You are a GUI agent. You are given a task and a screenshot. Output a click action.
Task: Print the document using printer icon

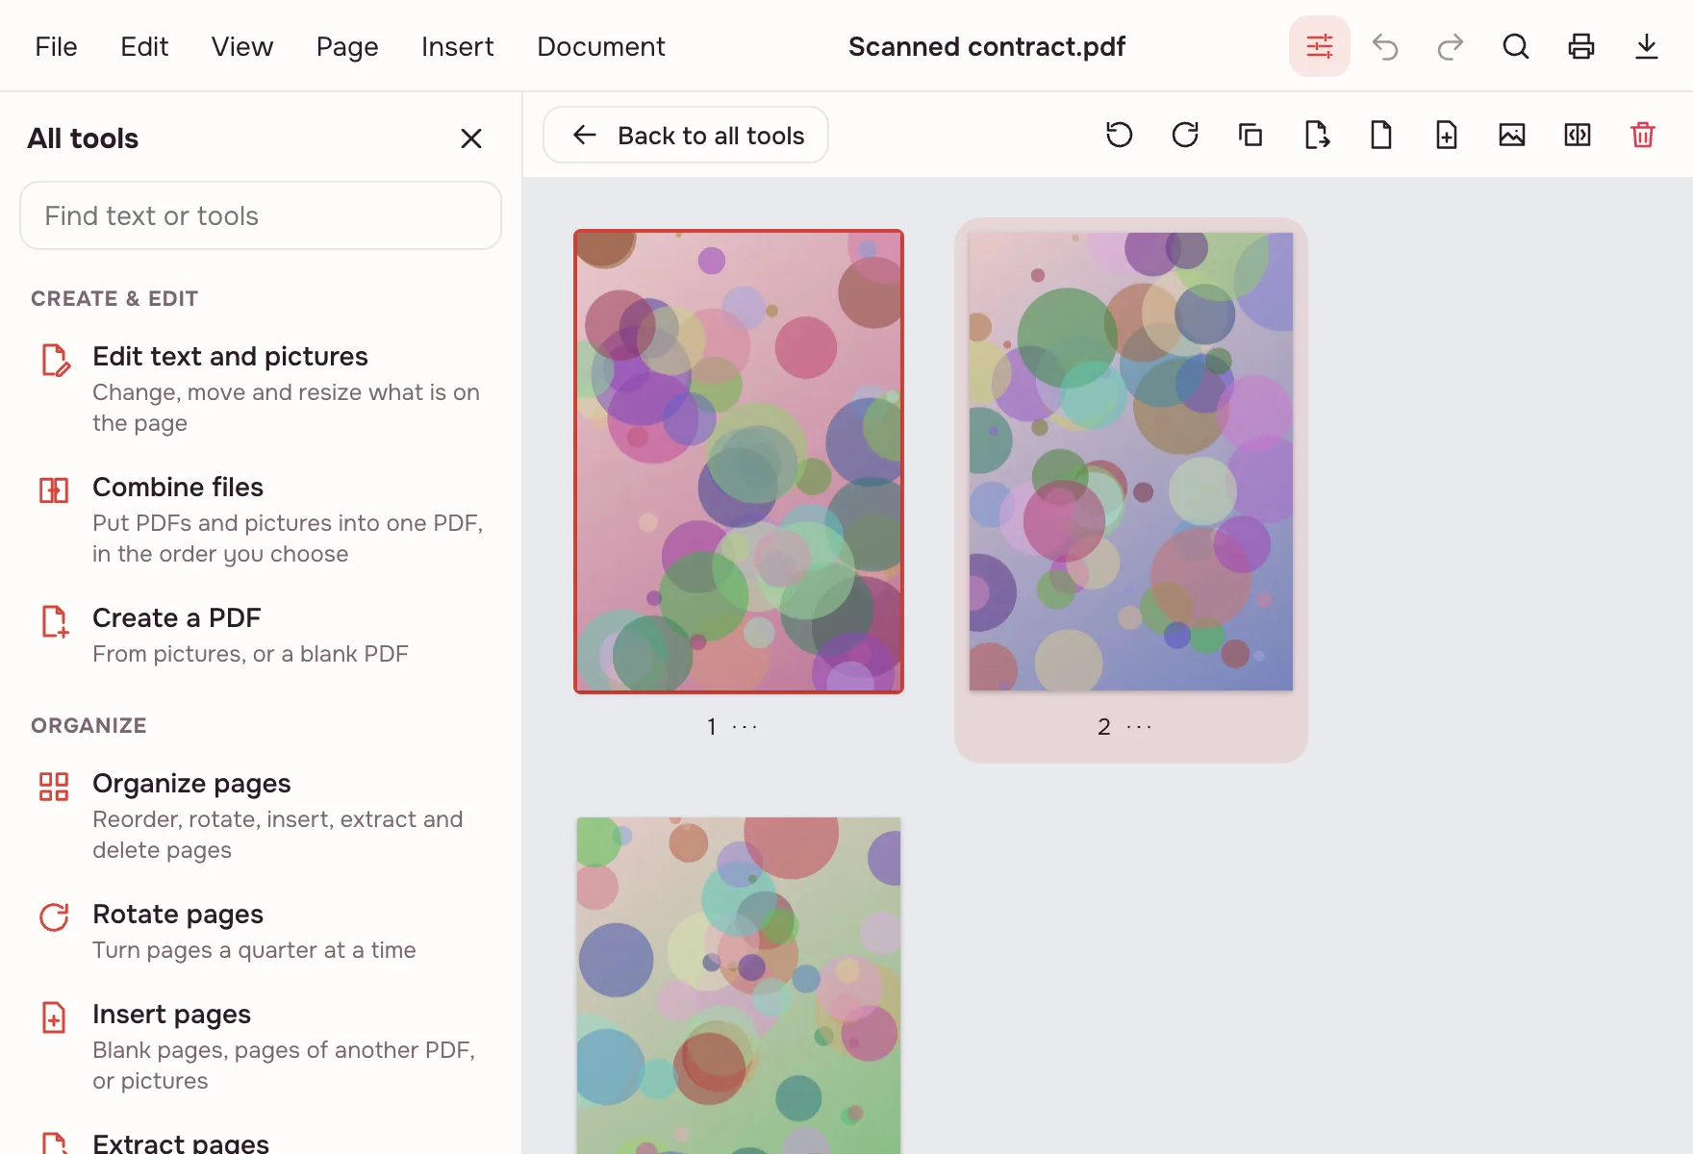pyautogui.click(x=1581, y=46)
